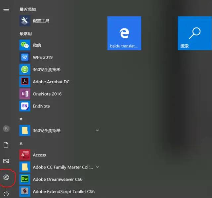Click the ExtendScript Toolkit CS6 icon

pos(25,191)
